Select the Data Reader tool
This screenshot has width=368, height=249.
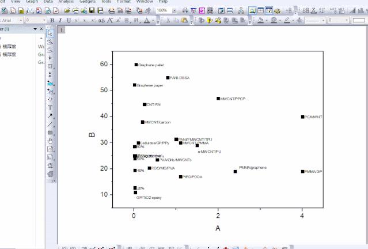pos(50,66)
